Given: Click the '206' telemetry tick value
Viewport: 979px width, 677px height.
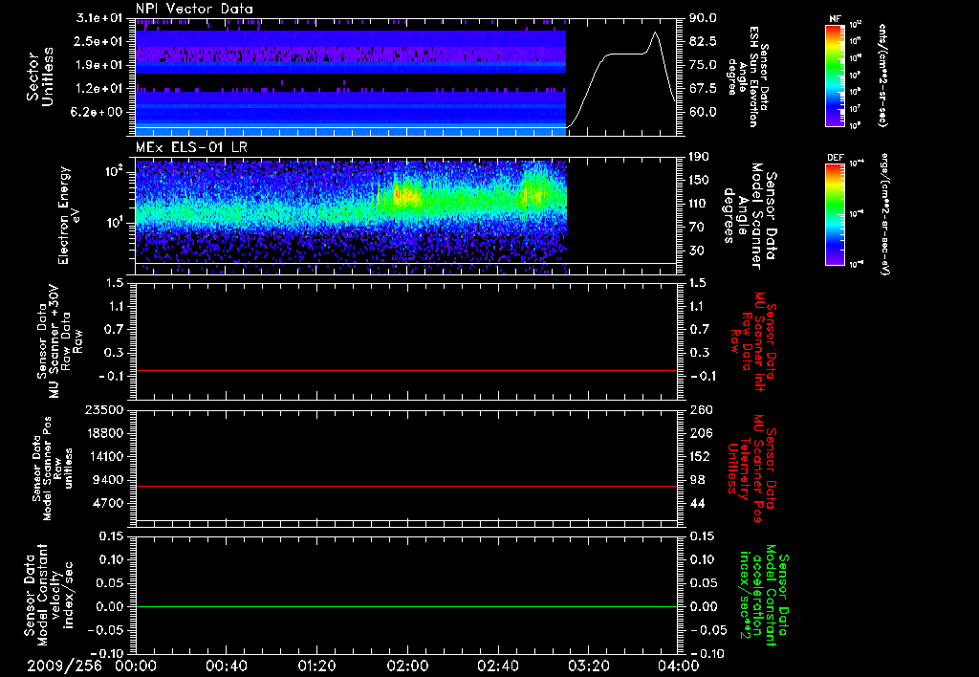Looking at the screenshot, I should [700, 433].
